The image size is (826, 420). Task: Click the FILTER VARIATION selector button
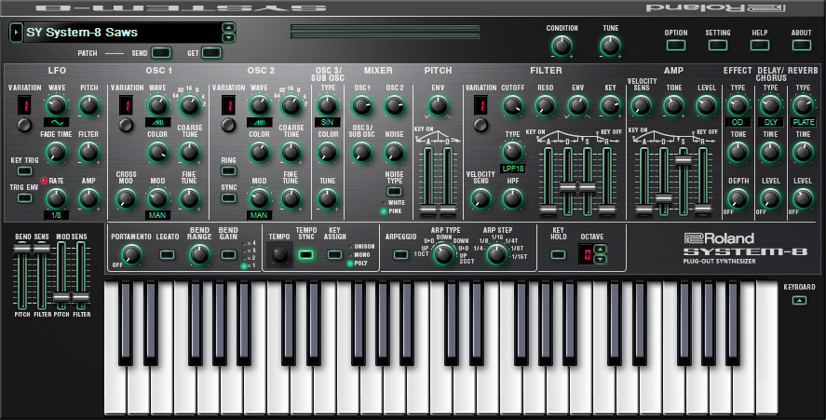tap(480, 125)
